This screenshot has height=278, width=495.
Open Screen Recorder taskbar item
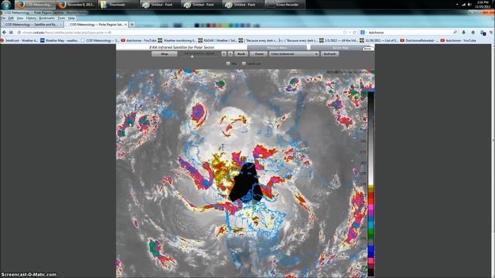point(285,5)
